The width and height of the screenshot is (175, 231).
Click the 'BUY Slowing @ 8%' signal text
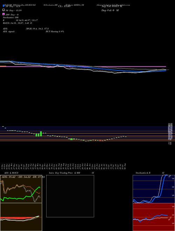[x=55, y=31]
